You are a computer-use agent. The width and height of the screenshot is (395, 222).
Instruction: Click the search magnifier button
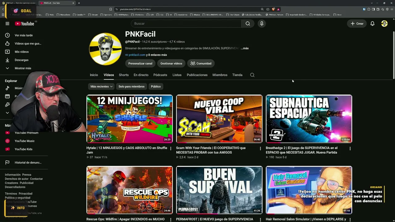coord(248,23)
